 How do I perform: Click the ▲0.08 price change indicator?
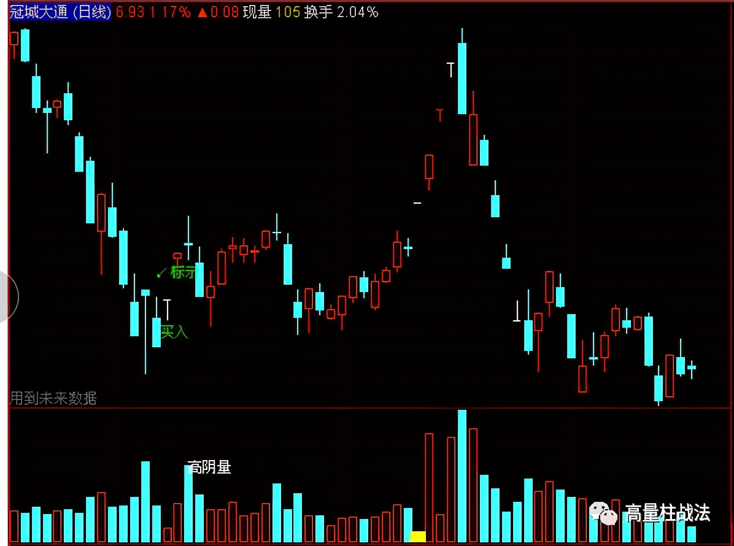click(x=218, y=12)
